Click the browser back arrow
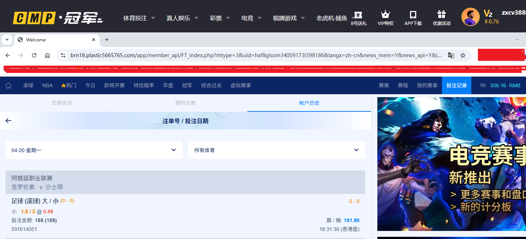The height and width of the screenshot is (239, 526). [x=8, y=55]
